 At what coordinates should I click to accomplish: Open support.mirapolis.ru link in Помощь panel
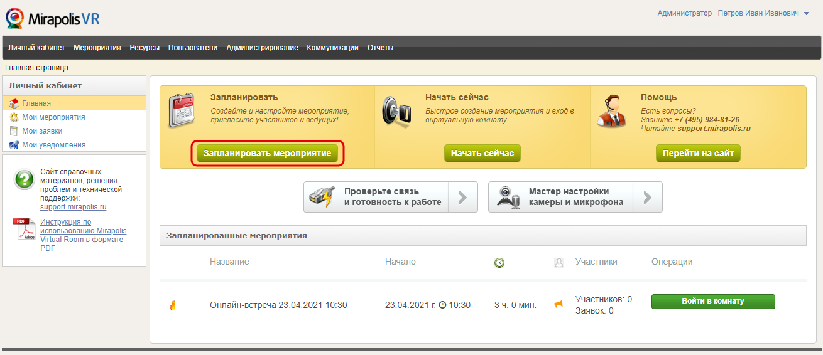[714, 129]
